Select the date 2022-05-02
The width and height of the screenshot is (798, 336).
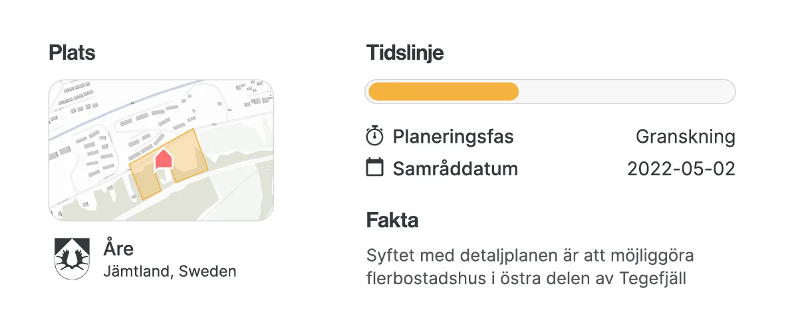[681, 168]
